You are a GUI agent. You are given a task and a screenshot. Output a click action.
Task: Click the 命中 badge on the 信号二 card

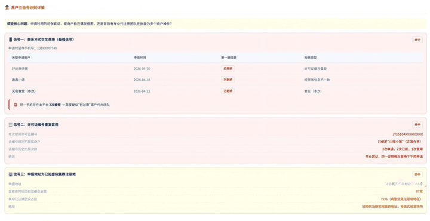[x=417, y=124]
